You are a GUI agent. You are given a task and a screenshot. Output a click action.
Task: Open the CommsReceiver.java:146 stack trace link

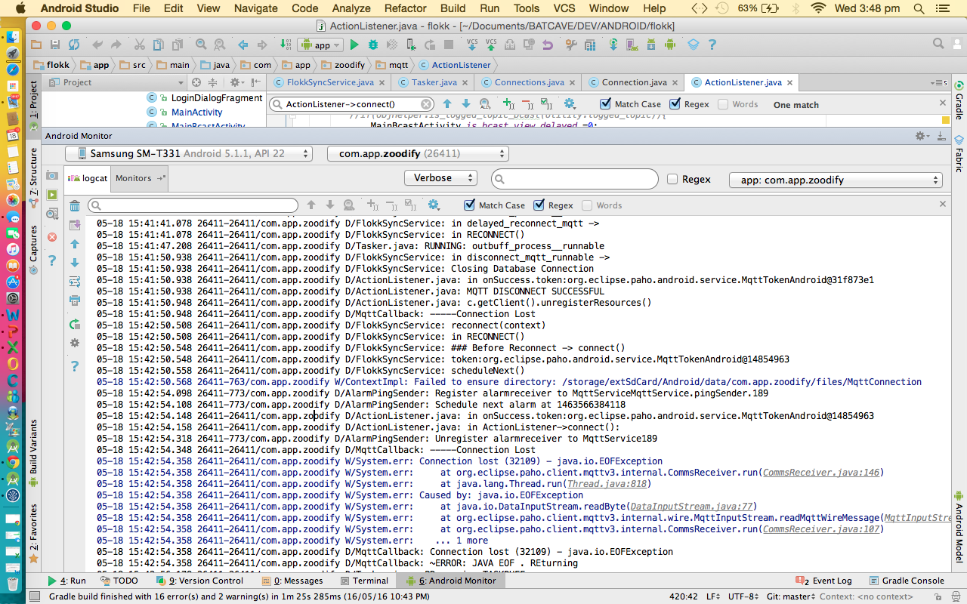click(x=822, y=473)
